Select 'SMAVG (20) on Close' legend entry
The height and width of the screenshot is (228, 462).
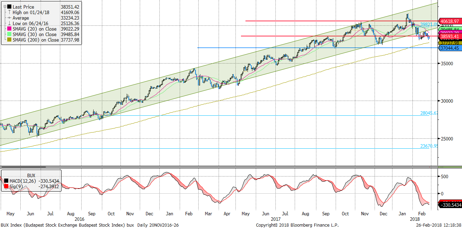(x=34, y=29)
